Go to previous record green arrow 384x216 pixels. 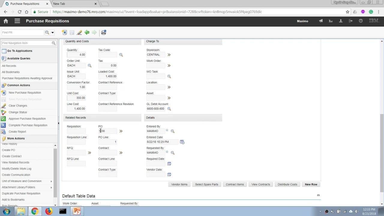coord(87,32)
